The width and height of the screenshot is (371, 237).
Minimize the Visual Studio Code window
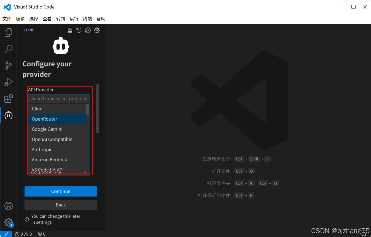(342, 7)
